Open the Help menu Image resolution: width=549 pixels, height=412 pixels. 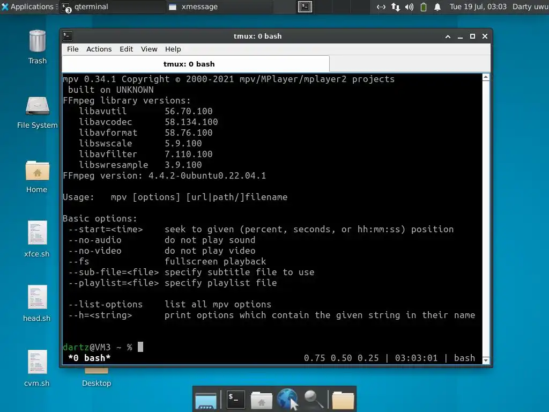point(173,49)
